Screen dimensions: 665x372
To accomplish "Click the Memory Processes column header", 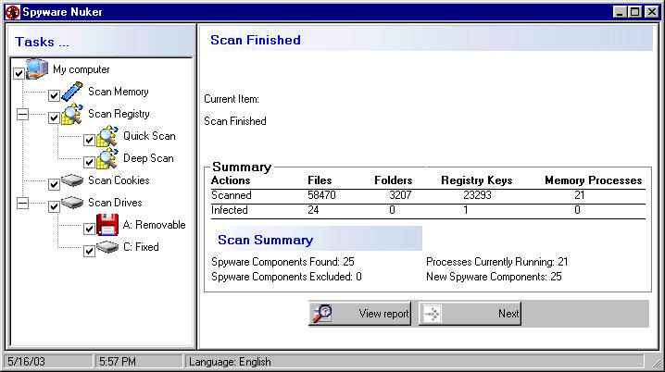I will coord(594,180).
